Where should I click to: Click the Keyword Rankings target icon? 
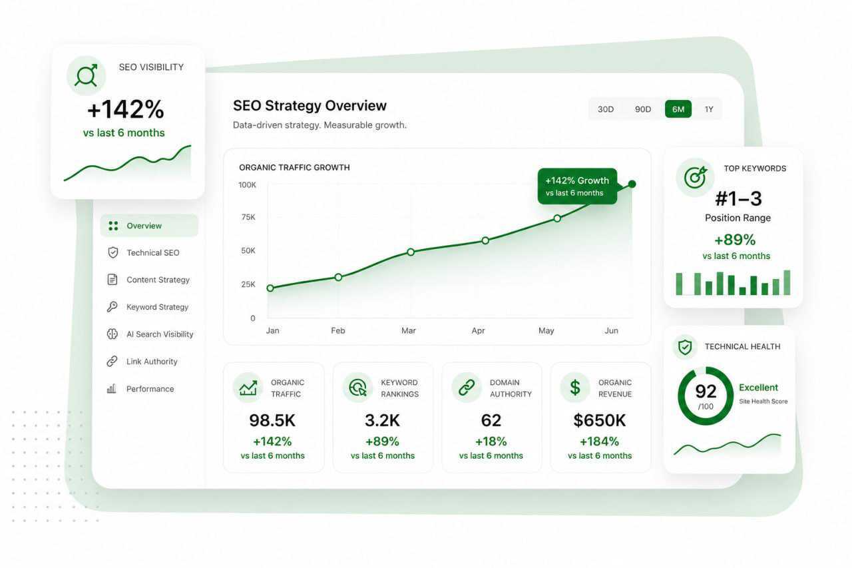pyautogui.click(x=358, y=388)
